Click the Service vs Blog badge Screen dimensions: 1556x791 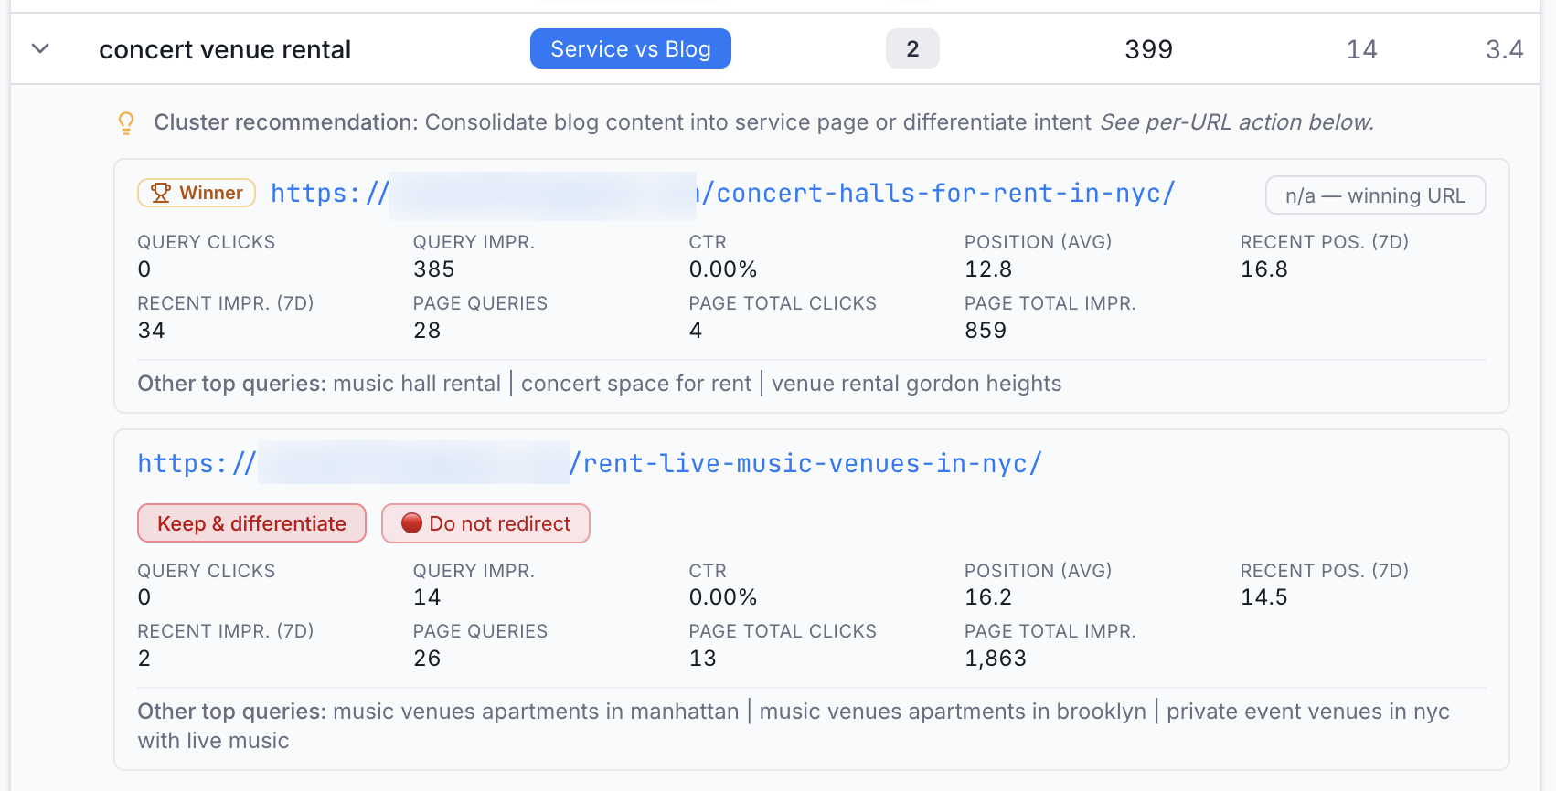[x=631, y=48]
